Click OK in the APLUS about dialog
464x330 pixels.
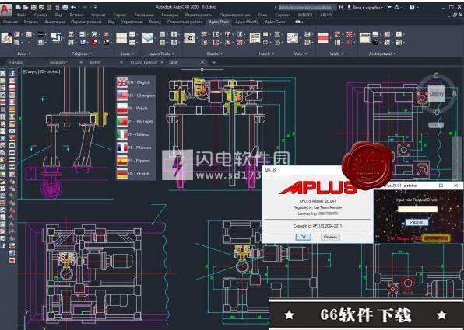303,237
